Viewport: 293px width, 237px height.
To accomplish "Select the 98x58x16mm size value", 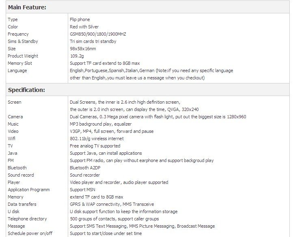I will [83, 49].
